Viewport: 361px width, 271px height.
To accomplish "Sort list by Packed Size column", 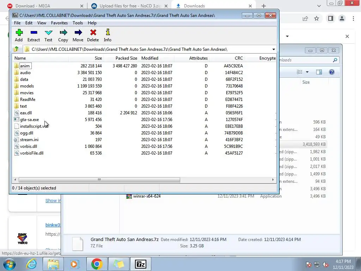I will pyautogui.click(x=121, y=58).
